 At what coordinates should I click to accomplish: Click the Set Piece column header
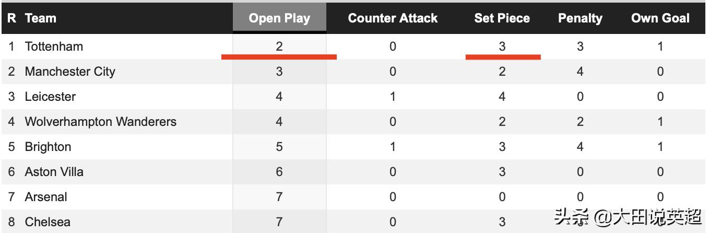[502, 18]
